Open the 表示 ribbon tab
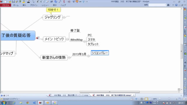 coord(55,5)
